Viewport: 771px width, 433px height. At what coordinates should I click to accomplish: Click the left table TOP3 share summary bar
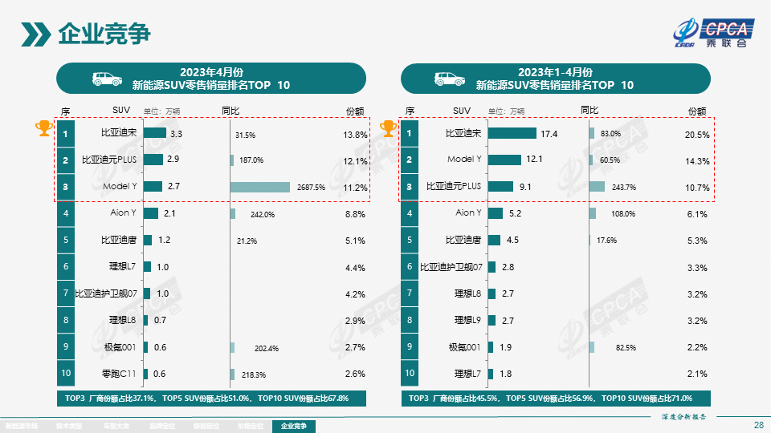211,399
